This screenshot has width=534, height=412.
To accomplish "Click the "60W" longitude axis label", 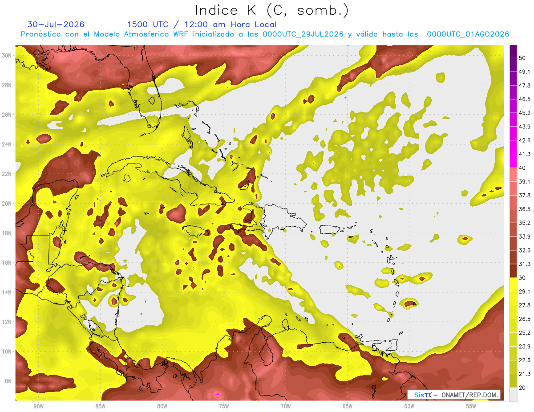I will pyautogui.click(x=409, y=406).
